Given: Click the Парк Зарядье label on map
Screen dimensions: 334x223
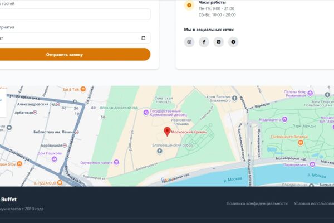Looking at the screenshot, I should pyautogui.click(x=304, y=126).
